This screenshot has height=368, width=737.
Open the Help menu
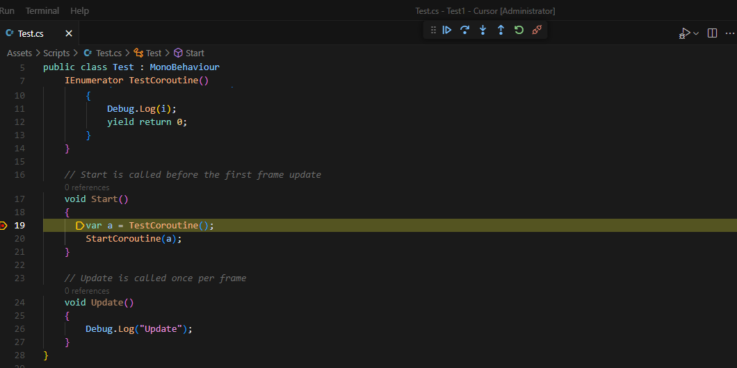point(79,11)
